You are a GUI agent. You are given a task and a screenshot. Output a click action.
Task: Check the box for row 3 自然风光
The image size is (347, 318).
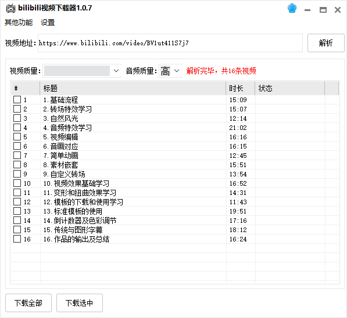[17, 118]
